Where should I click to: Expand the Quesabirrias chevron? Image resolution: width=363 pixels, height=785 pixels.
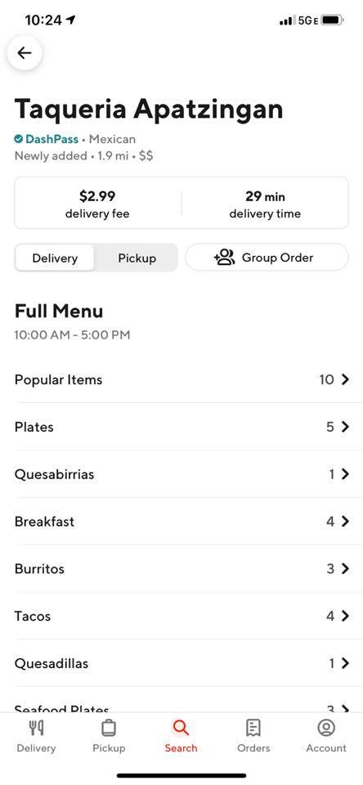tap(344, 473)
